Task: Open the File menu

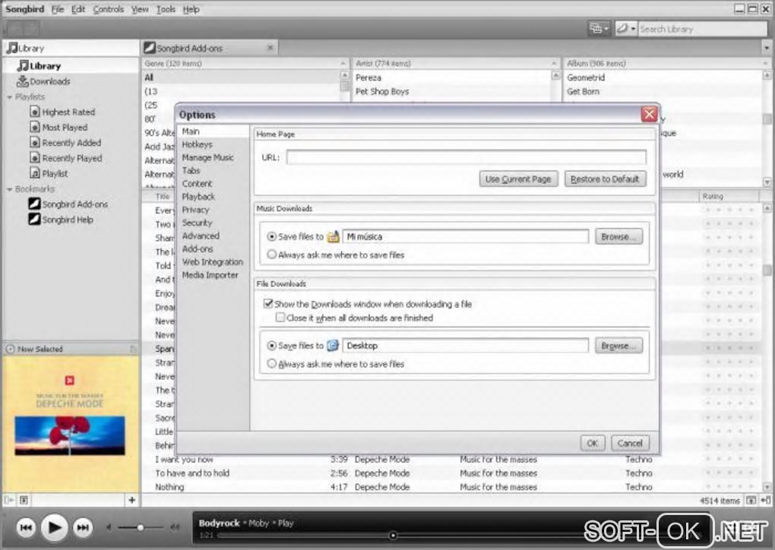Action: click(58, 9)
